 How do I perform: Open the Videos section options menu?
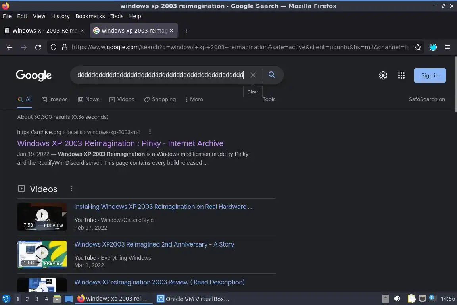71,189
